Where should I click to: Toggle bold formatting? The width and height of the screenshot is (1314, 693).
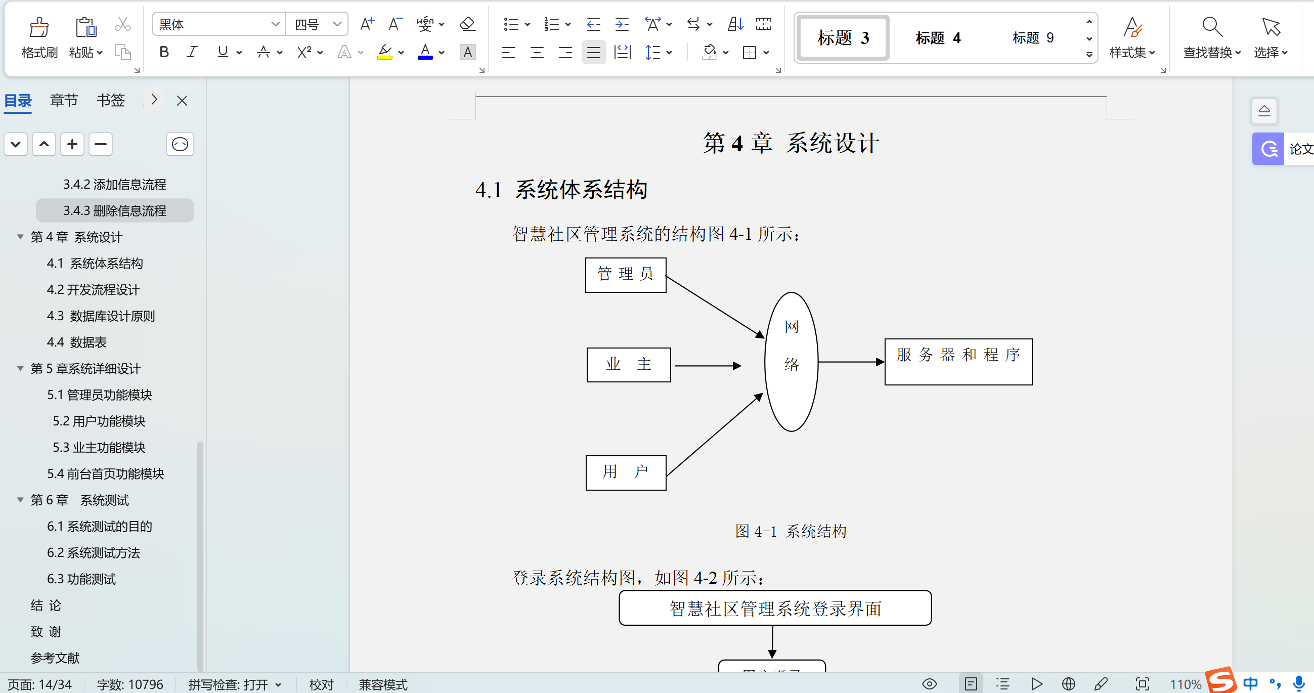(x=164, y=52)
